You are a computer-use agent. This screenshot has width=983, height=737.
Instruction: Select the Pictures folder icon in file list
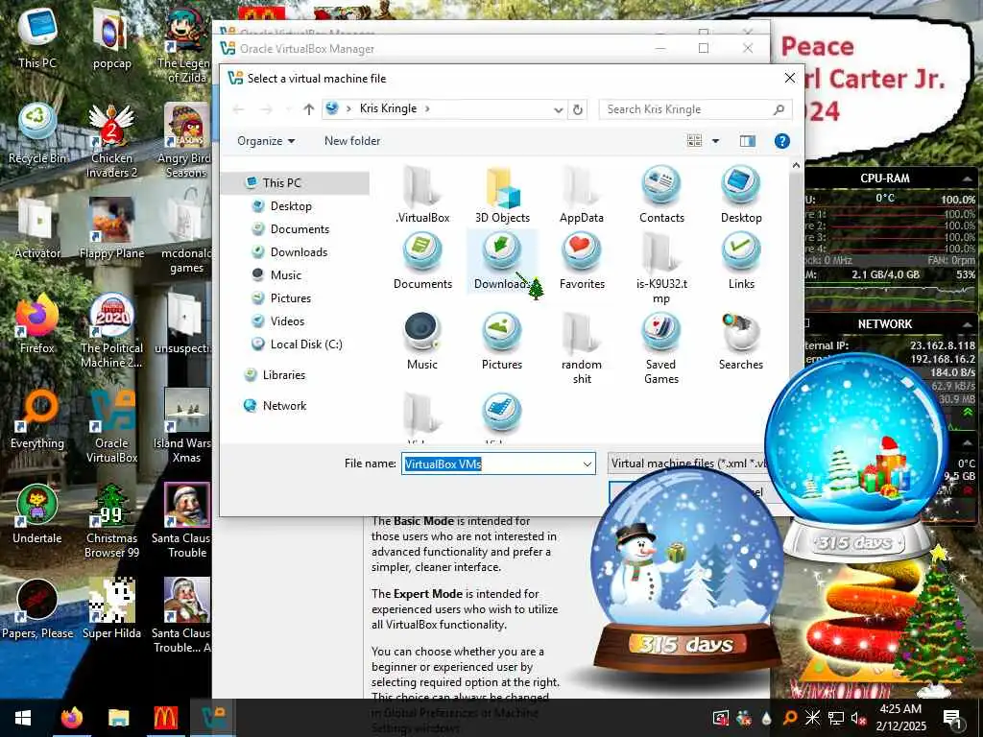[501, 341]
